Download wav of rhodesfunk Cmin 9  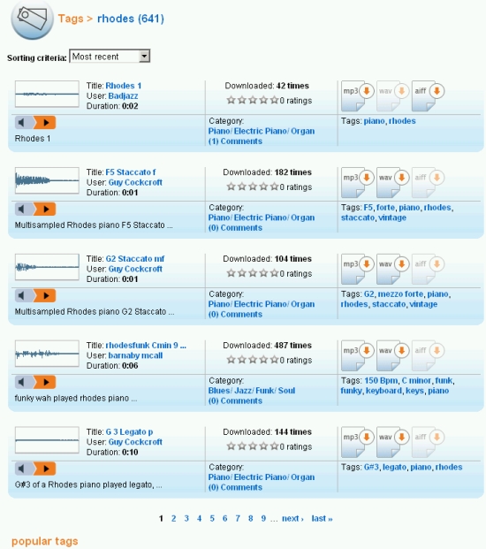pyautogui.click(x=391, y=355)
